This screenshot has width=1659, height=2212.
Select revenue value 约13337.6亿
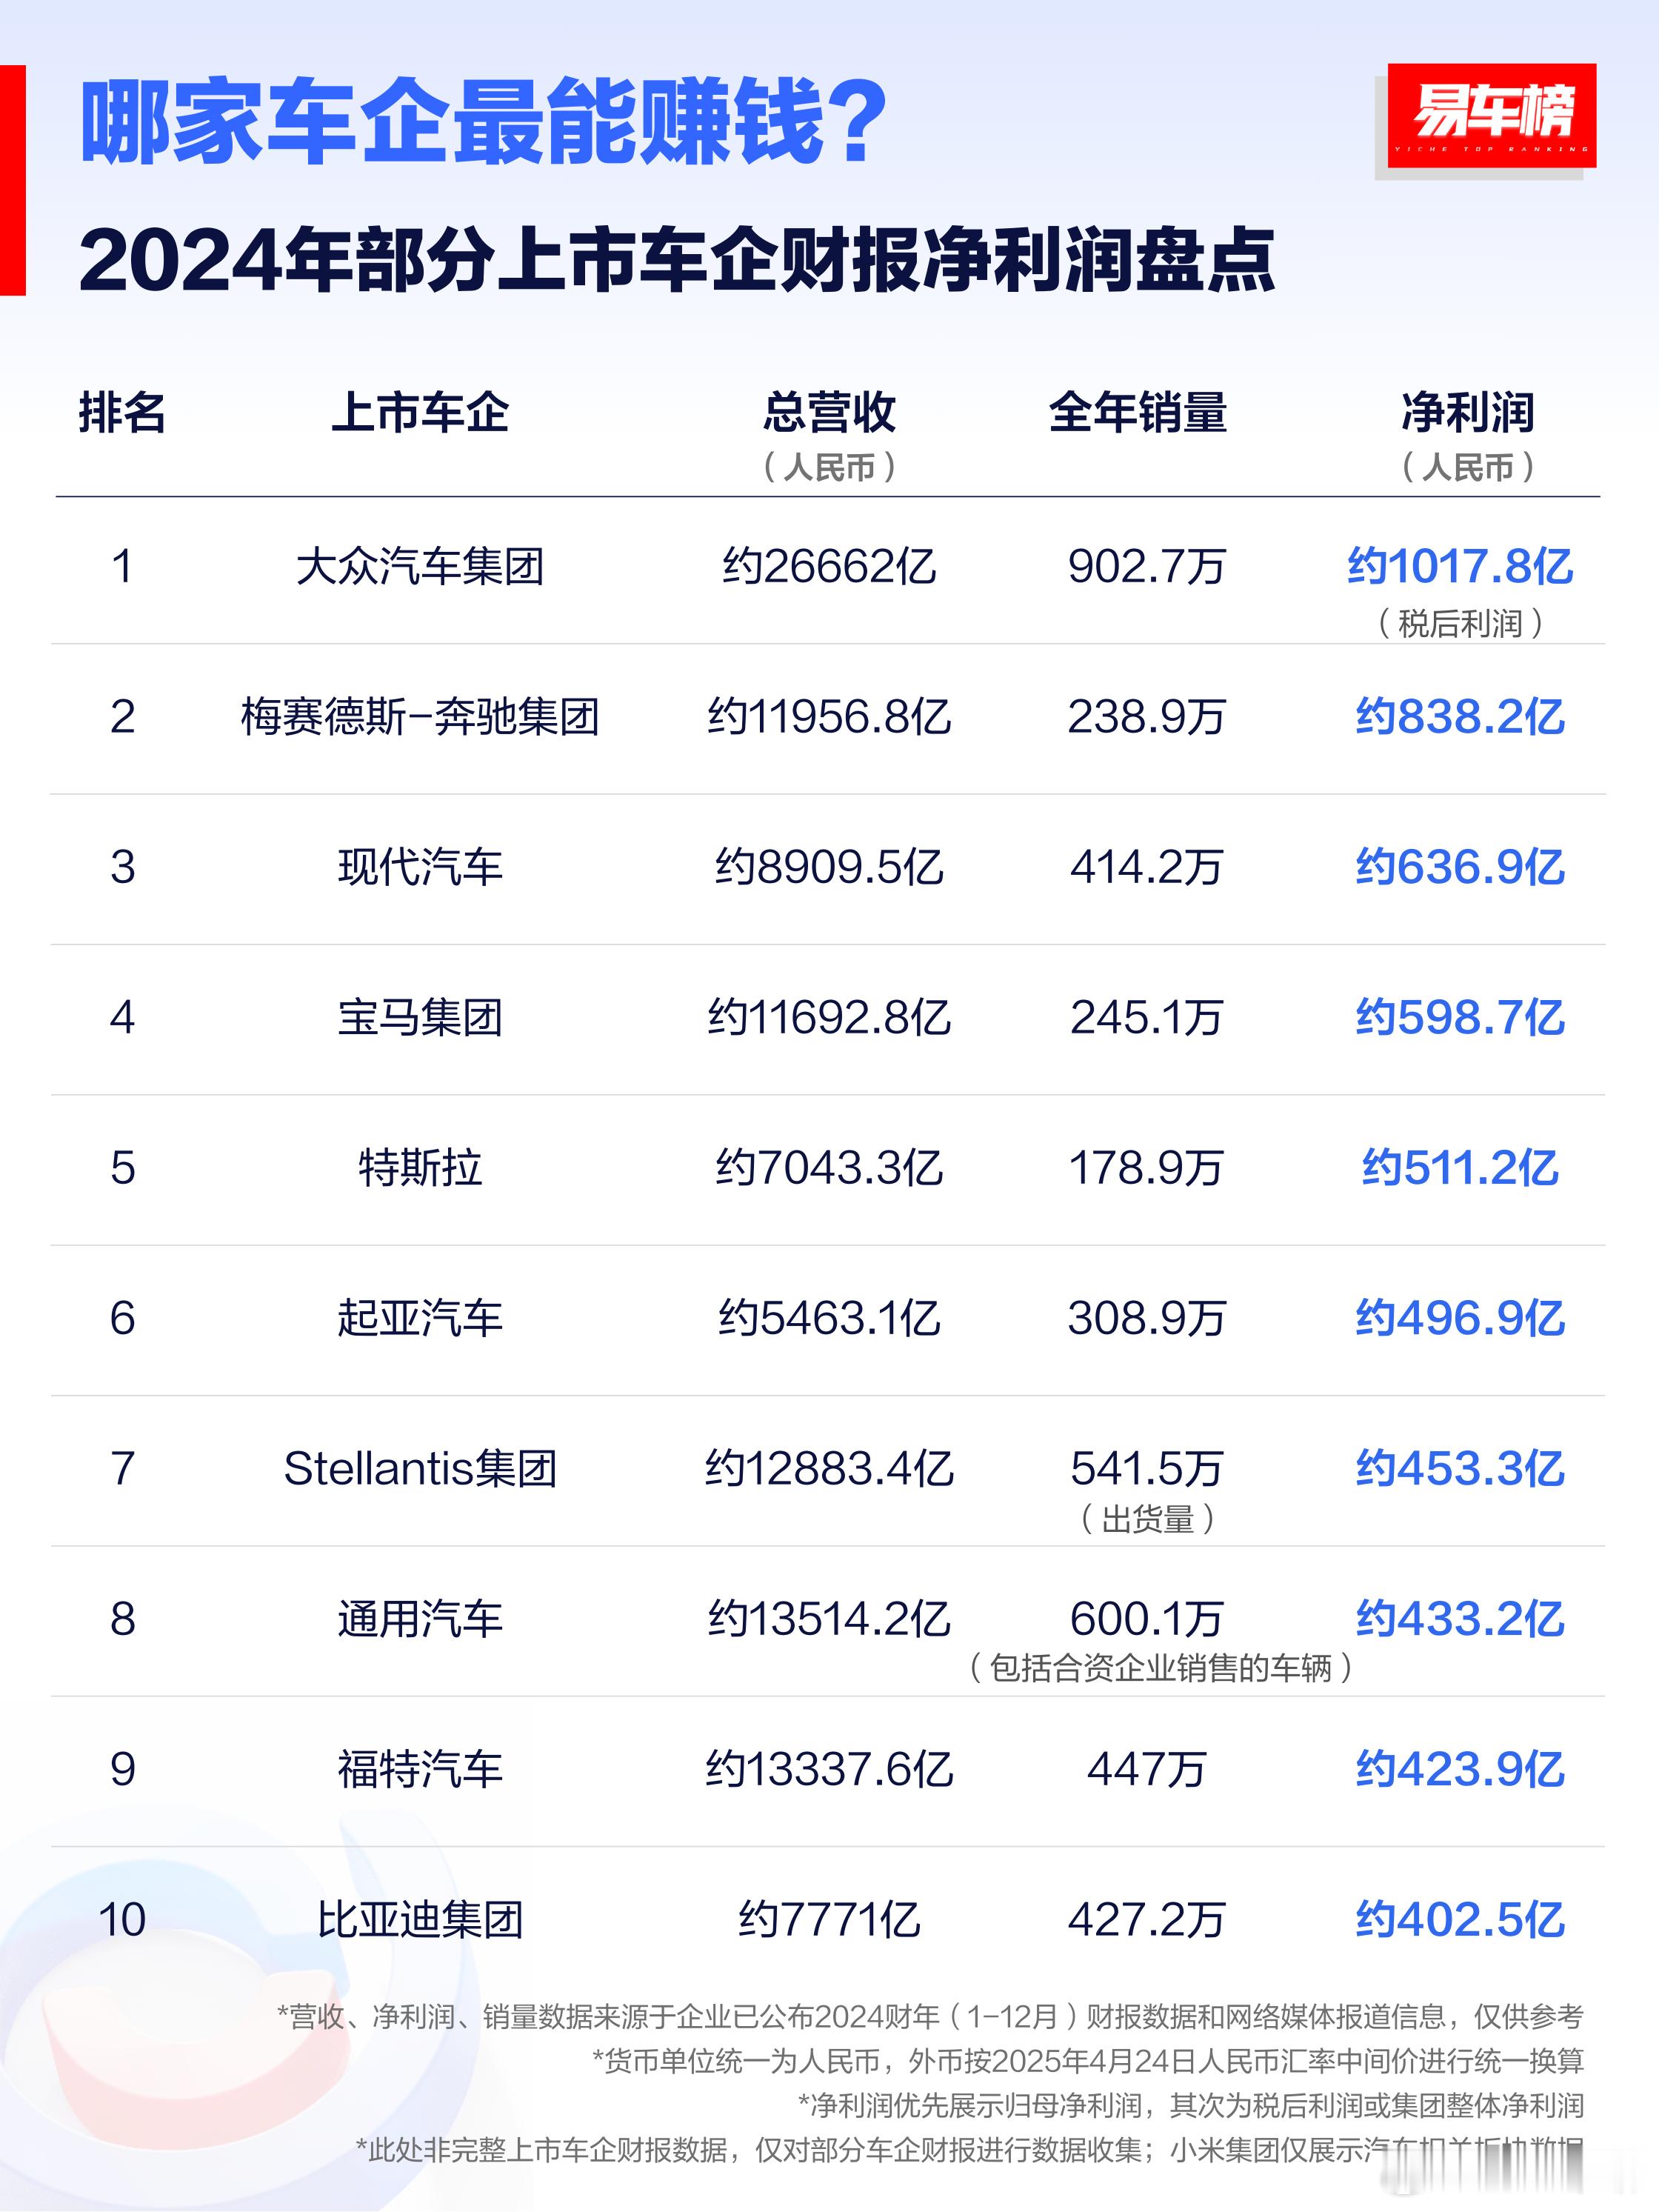click(829, 1769)
